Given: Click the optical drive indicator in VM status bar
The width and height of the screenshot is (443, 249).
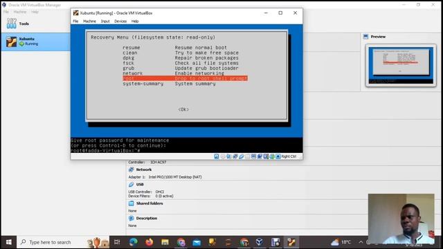Looking at the screenshot, I should pyautogui.click(x=223, y=156).
